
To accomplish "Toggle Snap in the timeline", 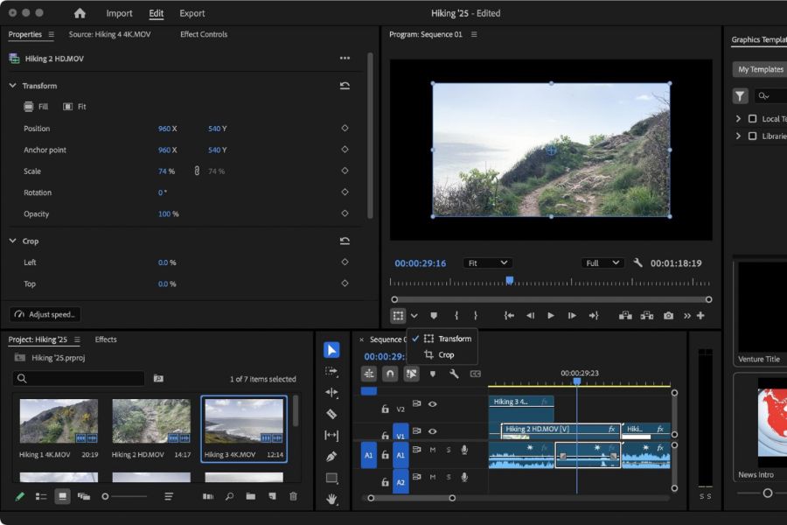I will [x=390, y=374].
